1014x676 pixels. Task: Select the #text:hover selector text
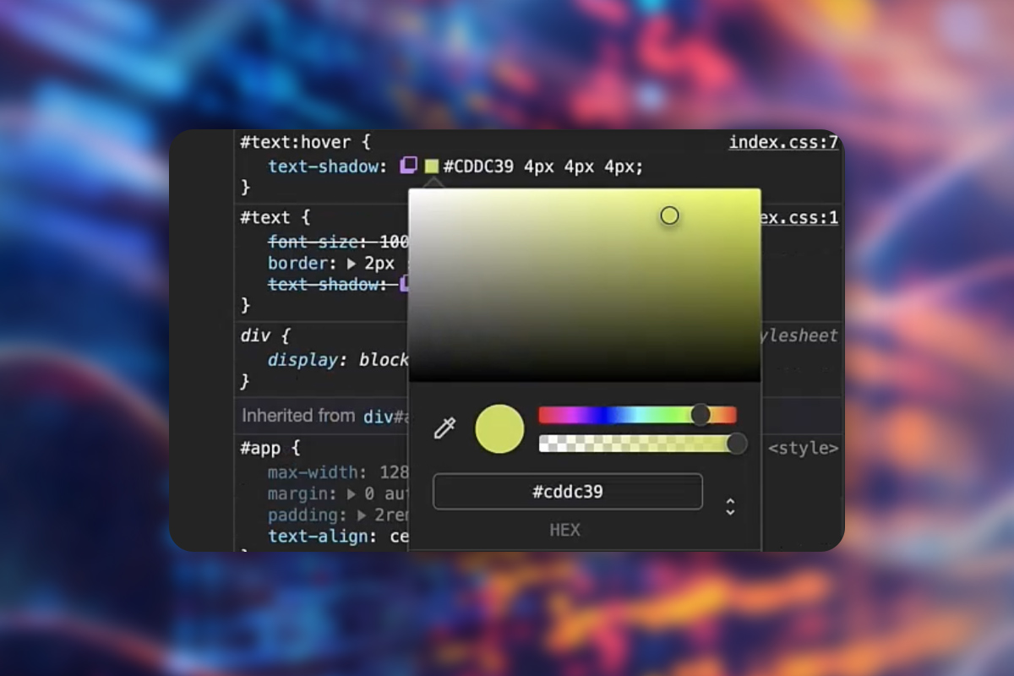[x=295, y=142]
